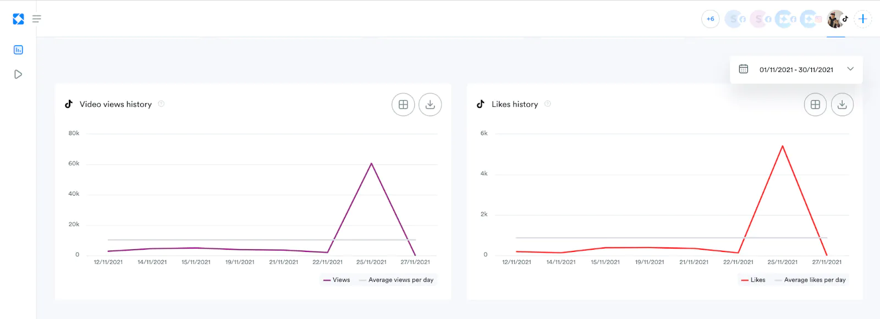The height and width of the screenshot is (319, 880).
Task: Open the 01/11/2021 - 30/11/2021 date range picker
Action: [x=796, y=70]
